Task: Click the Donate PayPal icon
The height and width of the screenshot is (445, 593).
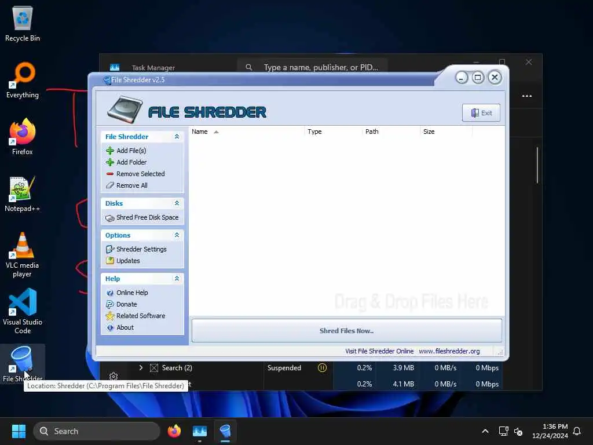Action: click(x=109, y=304)
